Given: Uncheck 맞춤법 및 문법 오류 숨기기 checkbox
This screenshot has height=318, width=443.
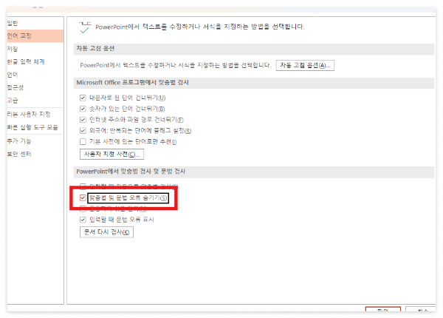Looking at the screenshot, I should point(83,197).
